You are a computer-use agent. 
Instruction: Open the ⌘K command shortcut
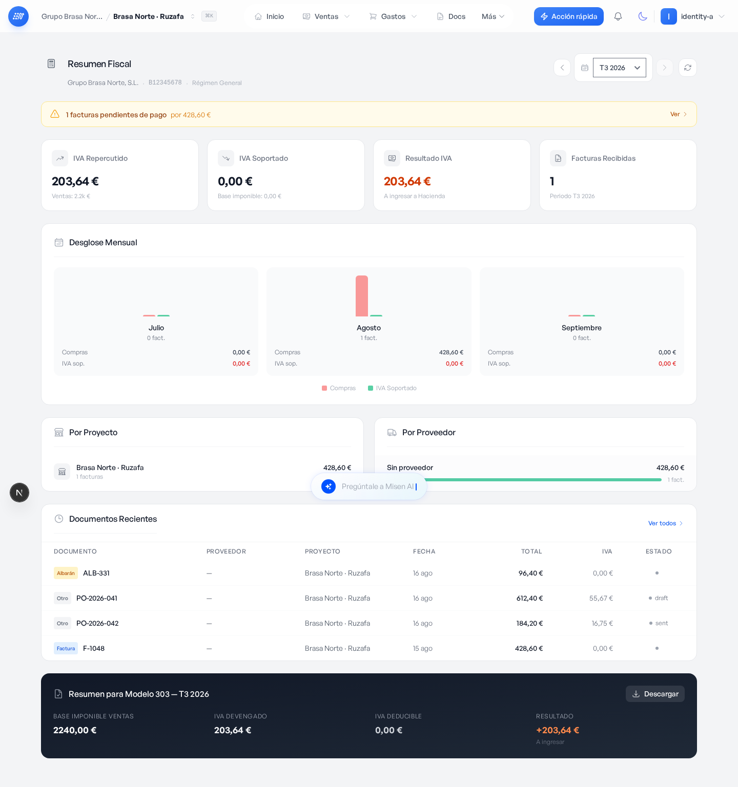[x=209, y=16]
